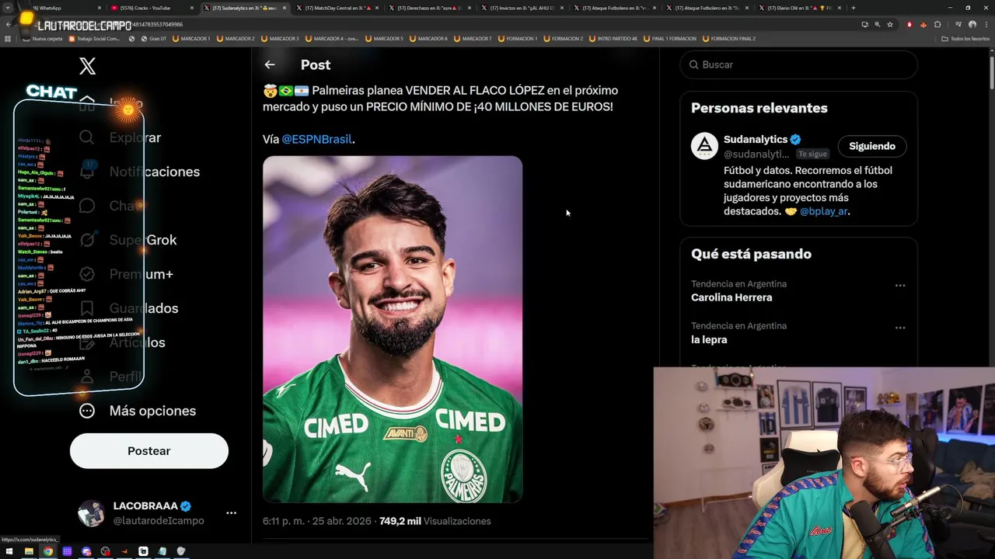This screenshot has width=995, height=559.
Task: Open the @bplay_ar link
Action: coord(823,211)
